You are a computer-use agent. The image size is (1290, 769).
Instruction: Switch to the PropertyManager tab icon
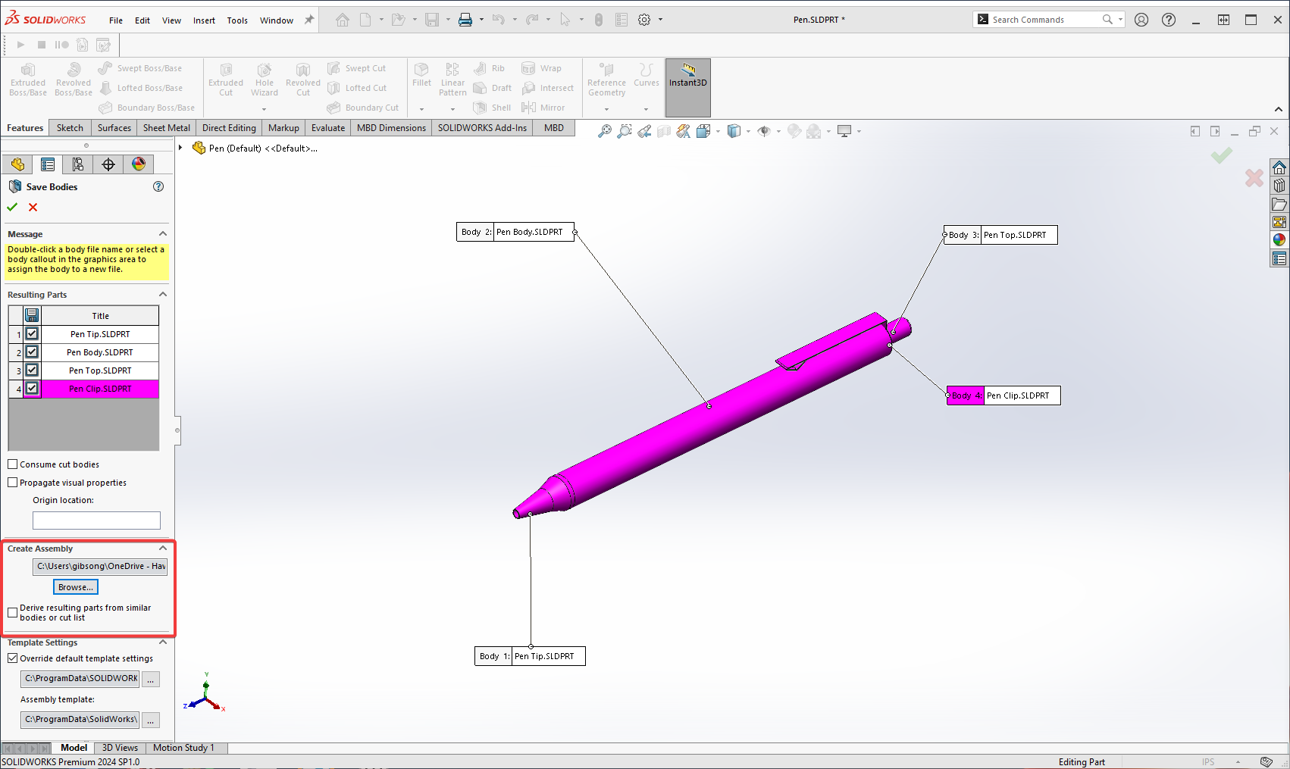click(x=48, y=164)
